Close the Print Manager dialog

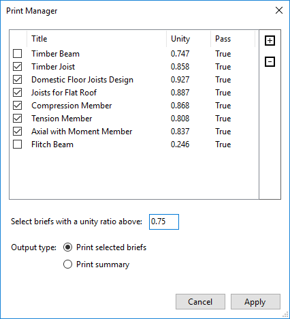coord(279,10)
